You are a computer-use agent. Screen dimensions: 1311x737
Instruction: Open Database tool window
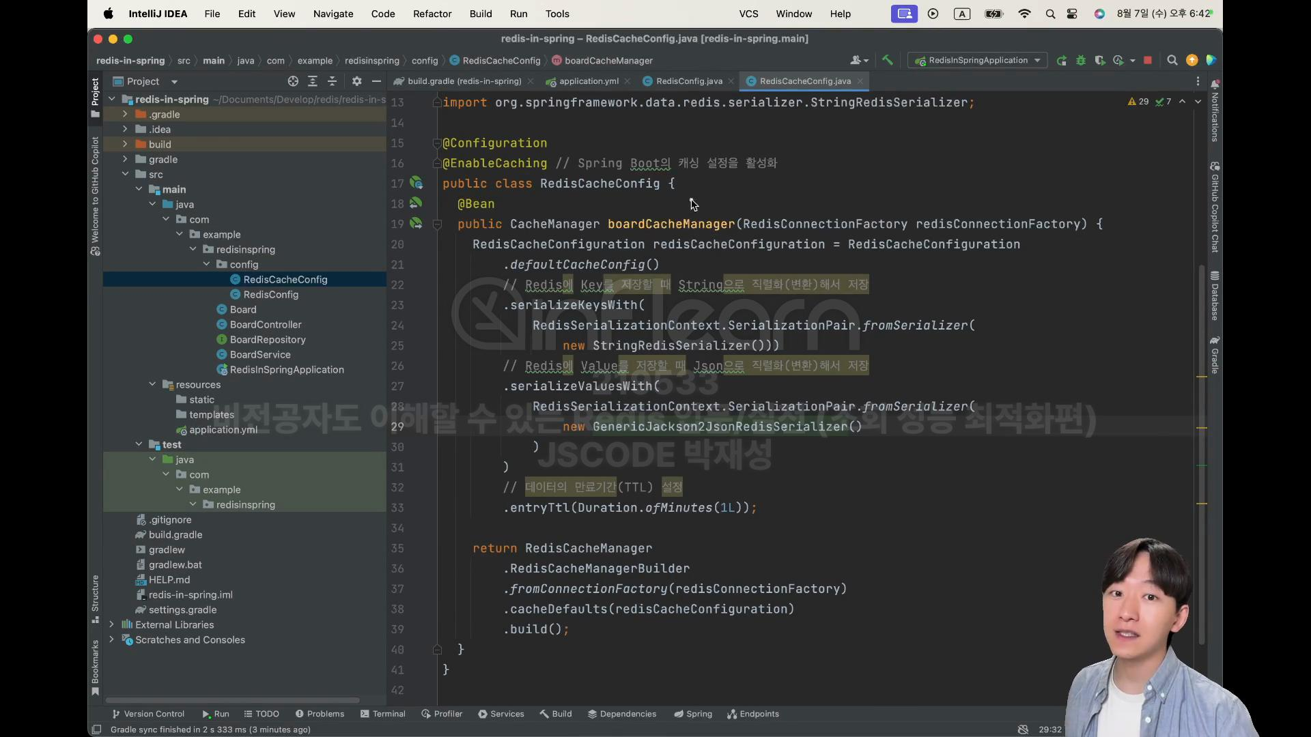tap(1215, 295)
